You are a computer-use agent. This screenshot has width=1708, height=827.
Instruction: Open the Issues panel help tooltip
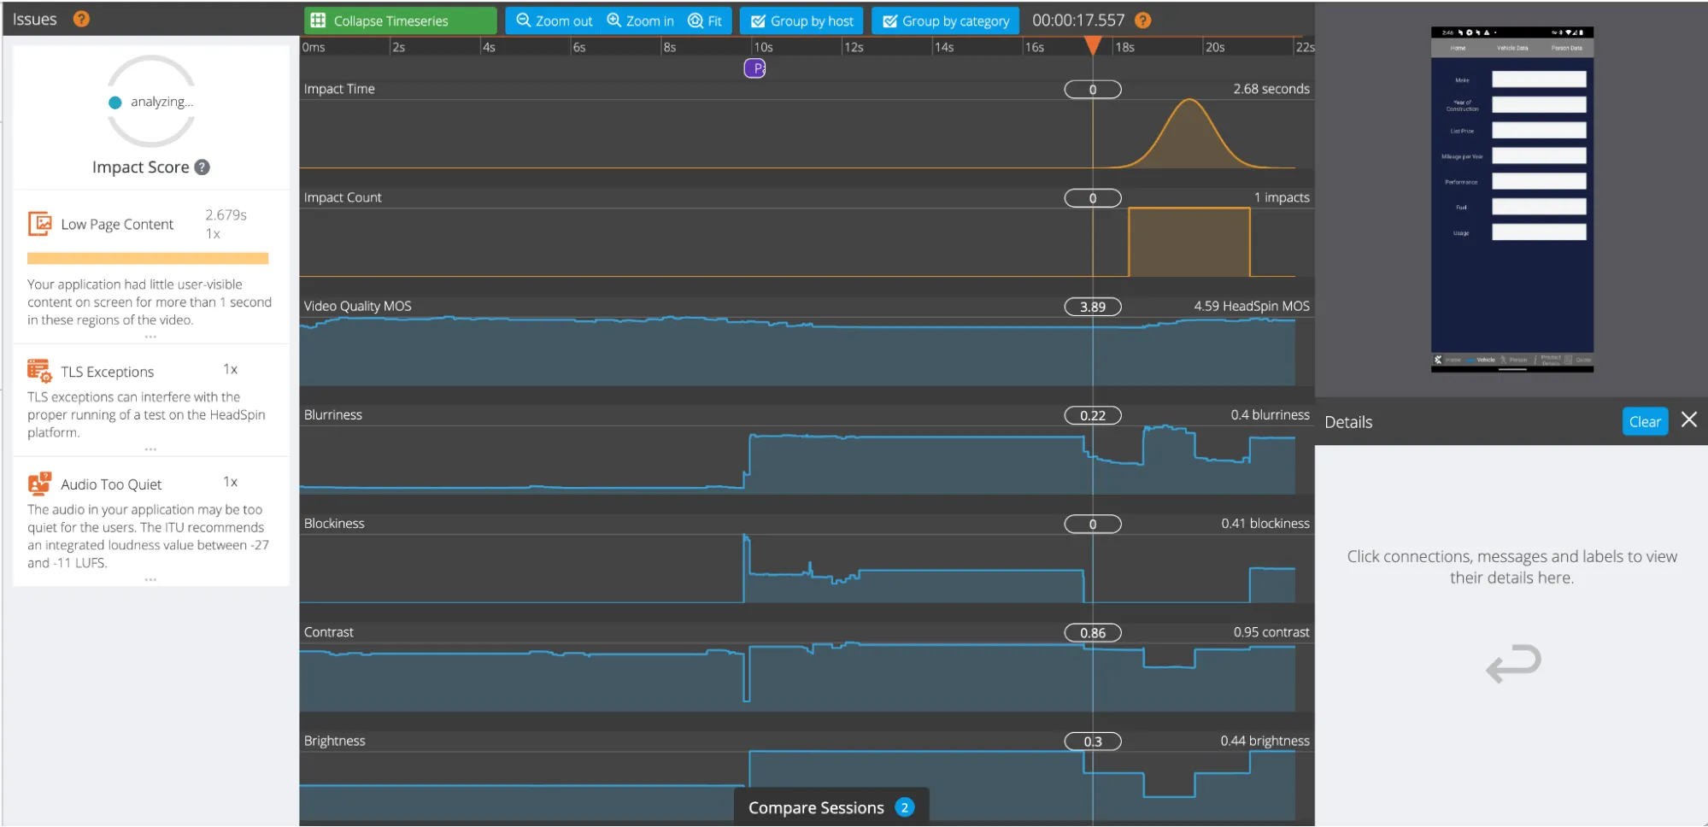click(x=82, y=19)
